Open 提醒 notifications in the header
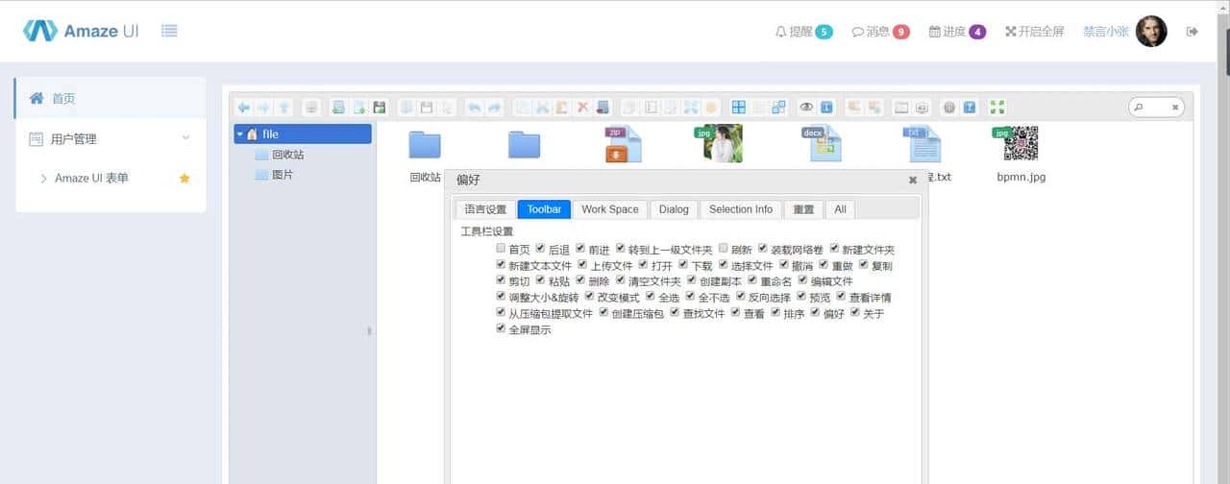The height and width of the screenshot is (484, 1230). pos(803,32)
